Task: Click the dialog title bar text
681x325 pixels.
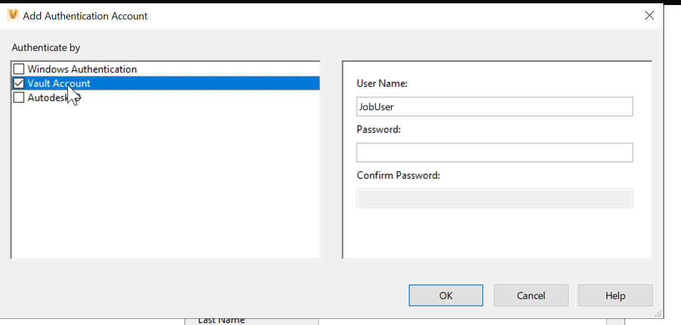Action: 85,16
